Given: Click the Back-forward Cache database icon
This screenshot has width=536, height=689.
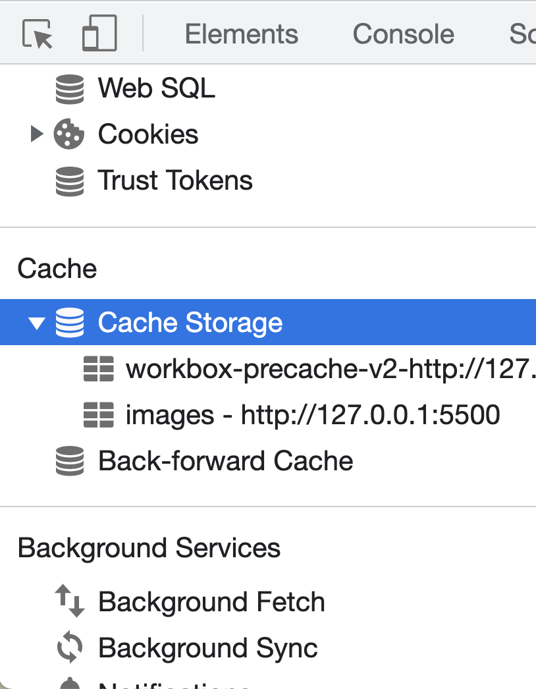Looking at the screenshot, I should click(70, 460).
